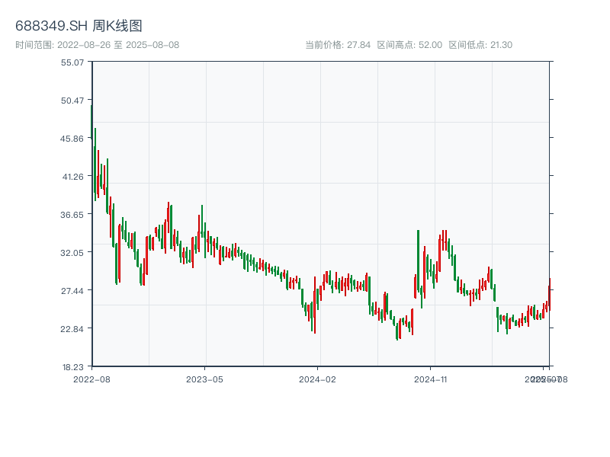This screenshot has height=457, width=610.
Task: Click the 2024-02 x-axis date label
Action: click(318, 379)
